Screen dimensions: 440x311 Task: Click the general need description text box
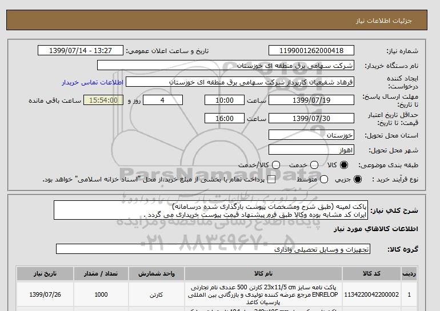click(x=211, y=210)
